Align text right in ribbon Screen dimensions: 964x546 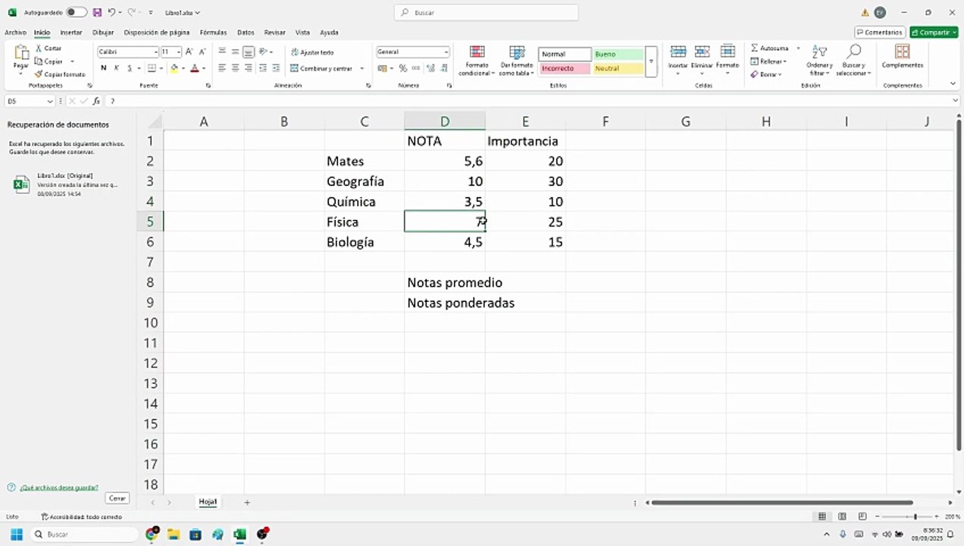[x=248, y=68]
